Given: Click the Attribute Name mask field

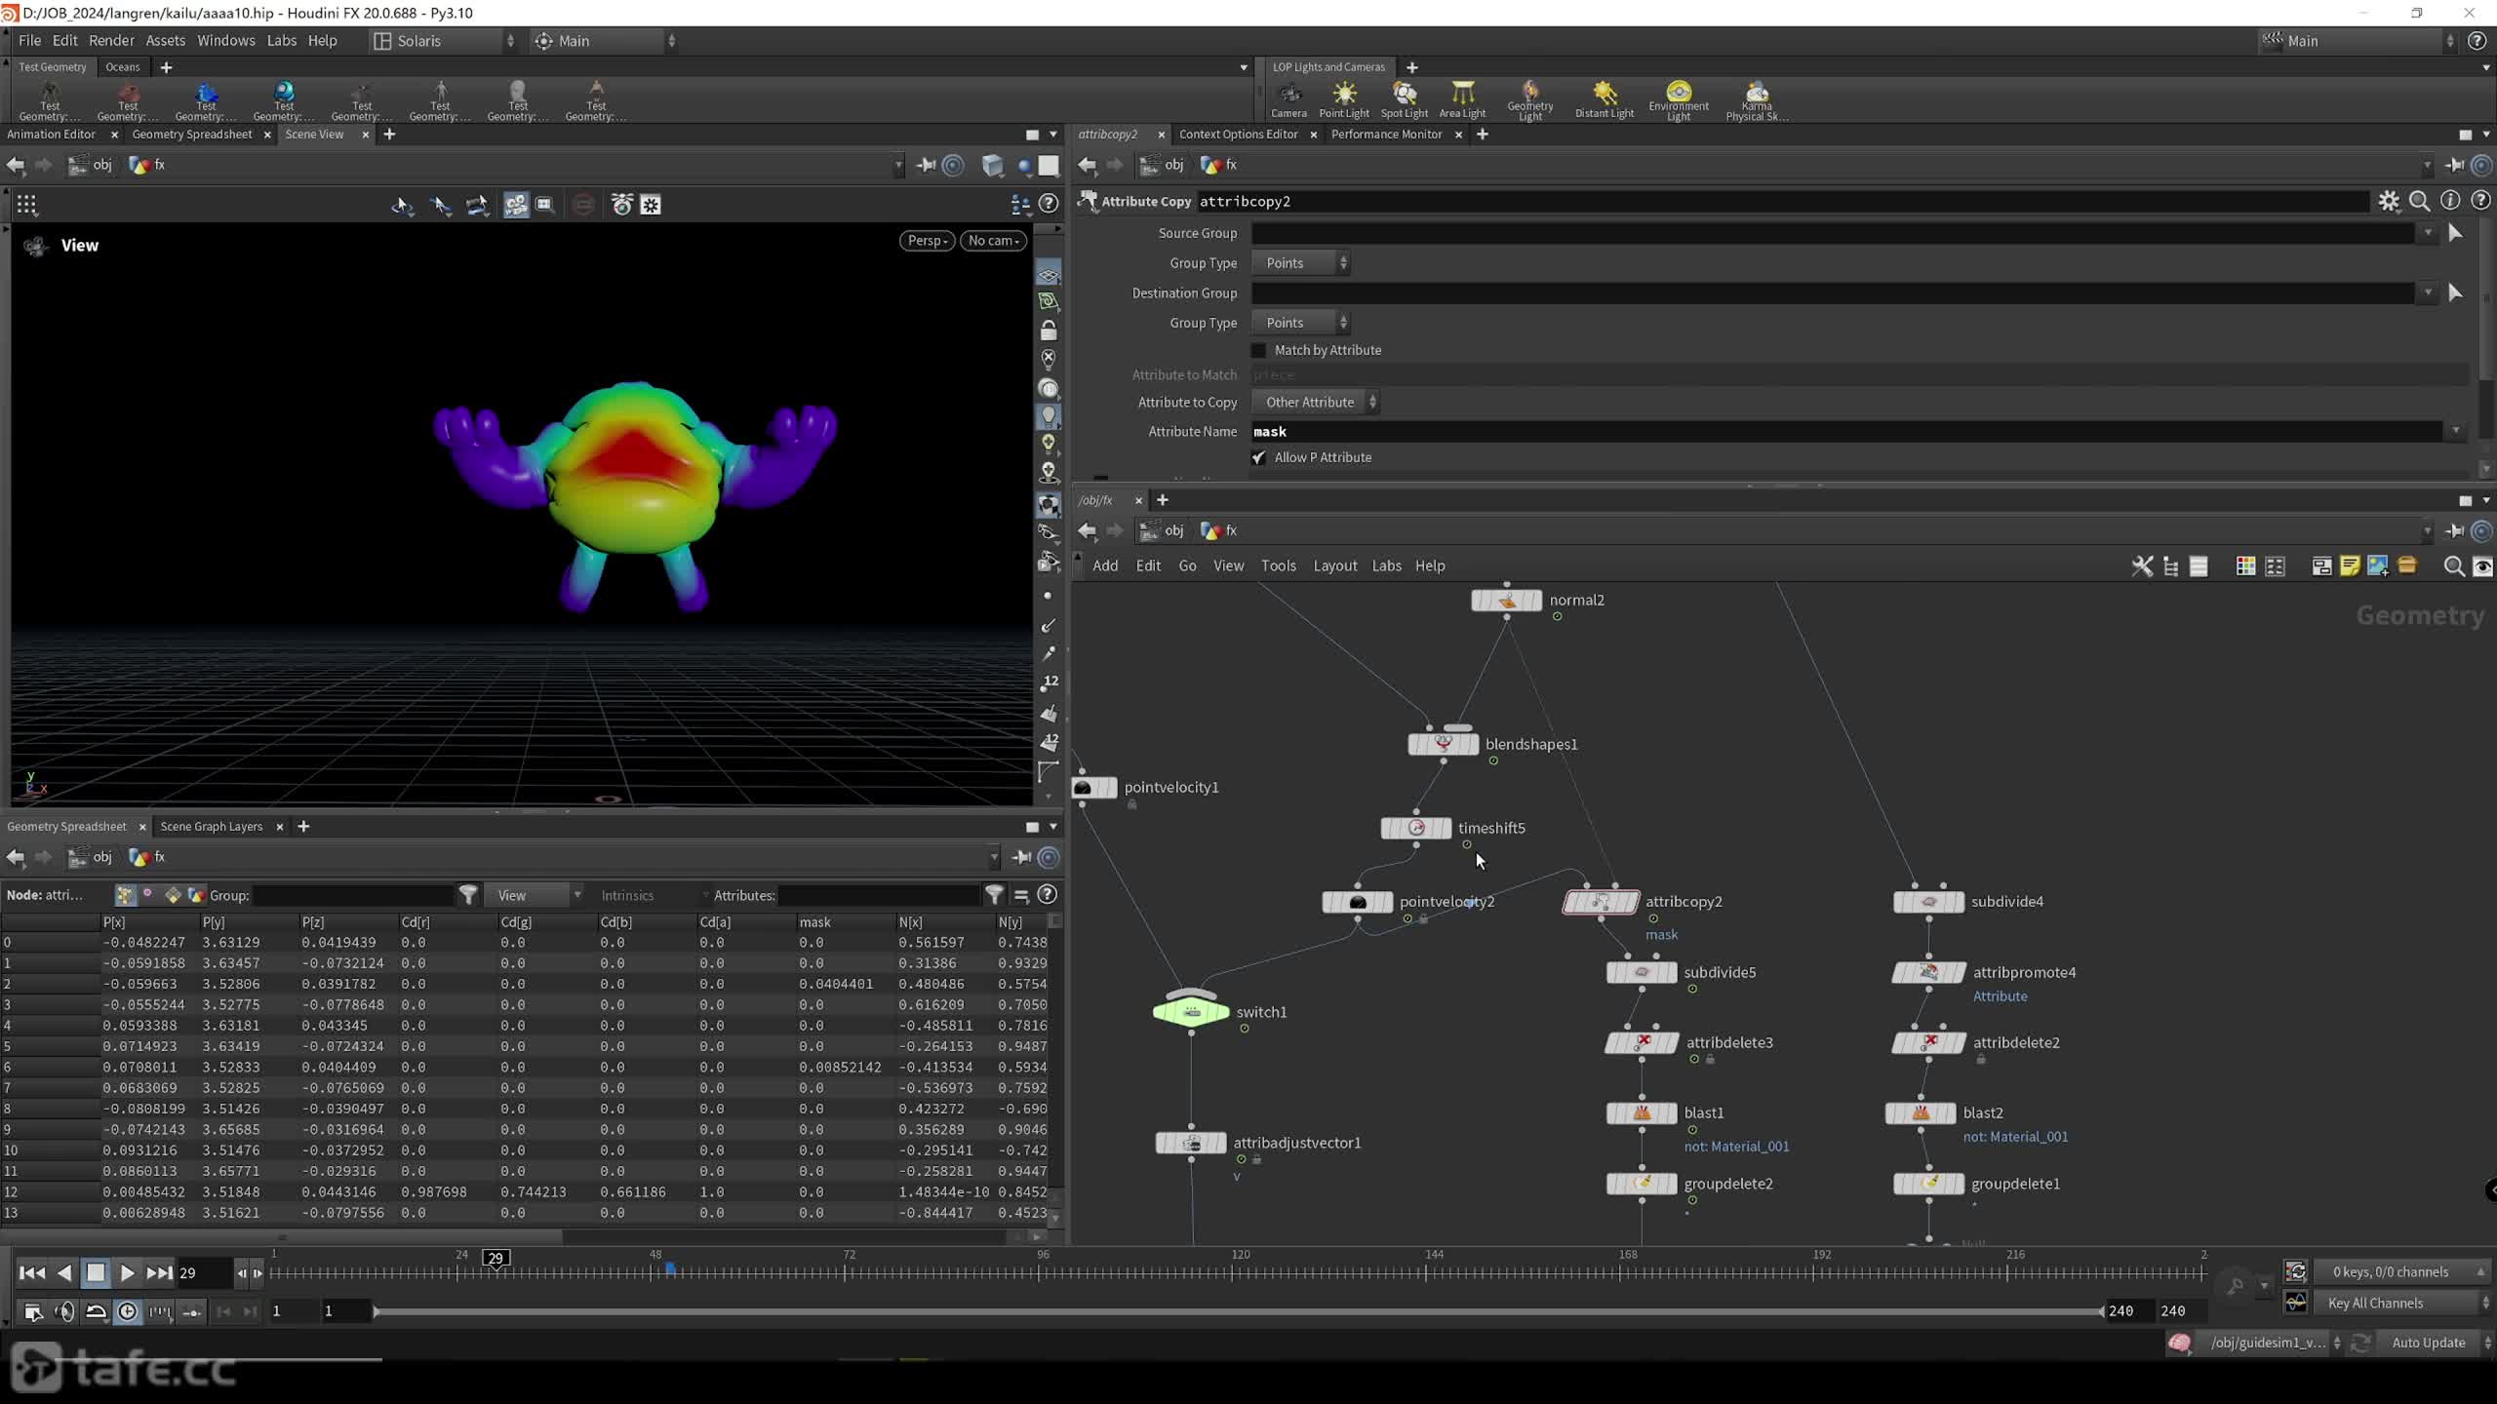Looking at the screenshot, I should [x=1845, y=431].
